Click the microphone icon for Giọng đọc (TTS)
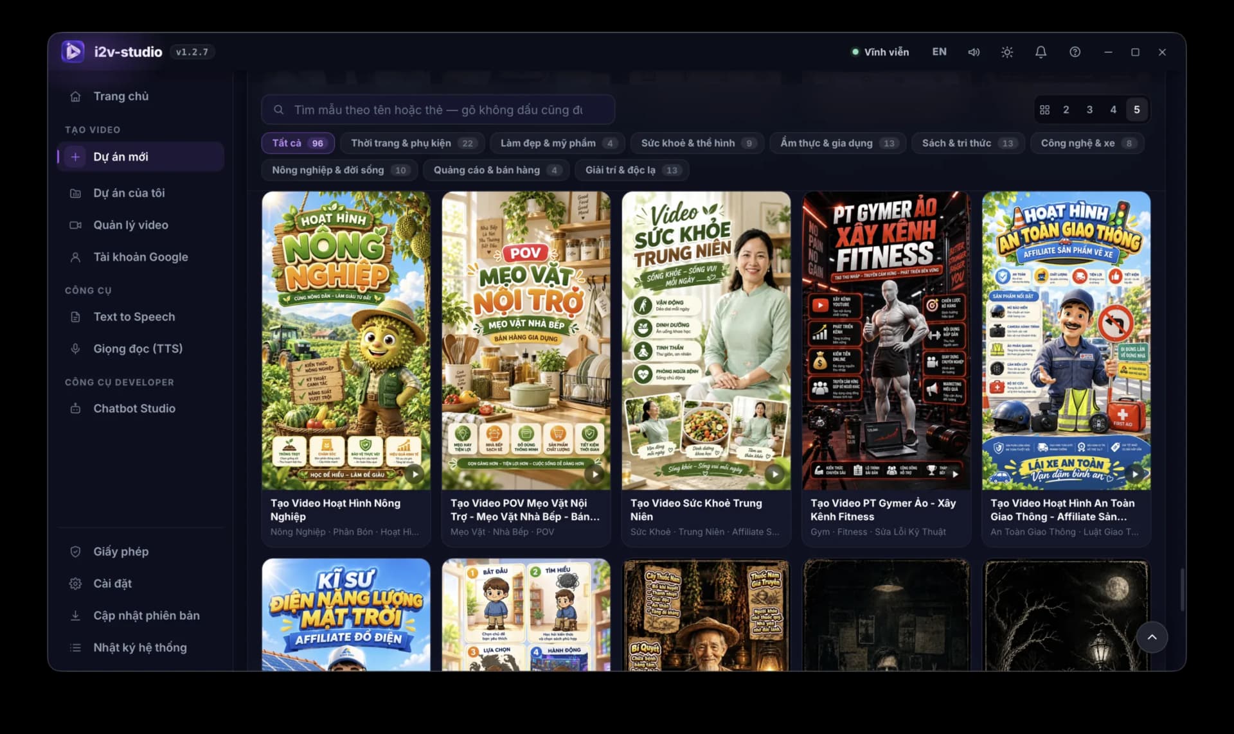Image resolution: width=1234 pixels, height=734 pixels. tap(75, 349)
